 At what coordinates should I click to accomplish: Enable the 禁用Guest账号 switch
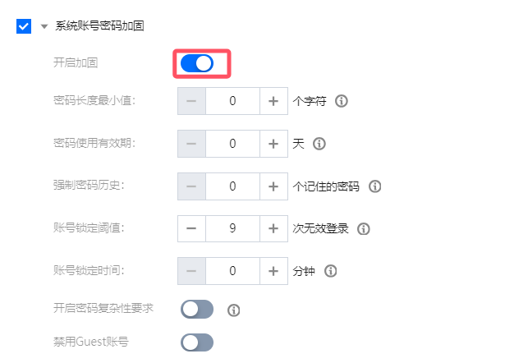point(197,342)
